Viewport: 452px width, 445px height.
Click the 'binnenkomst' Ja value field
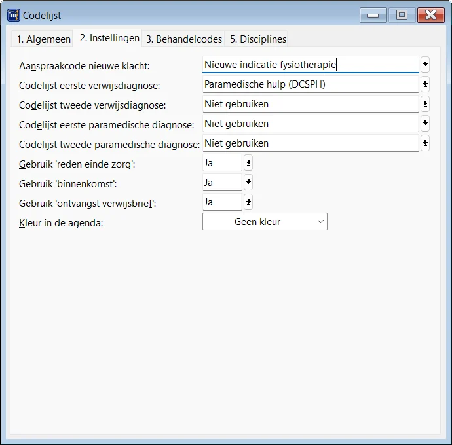point(222,183)
